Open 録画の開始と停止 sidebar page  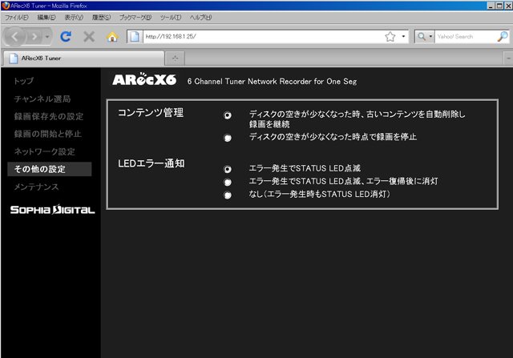click(x=47, y=134)
